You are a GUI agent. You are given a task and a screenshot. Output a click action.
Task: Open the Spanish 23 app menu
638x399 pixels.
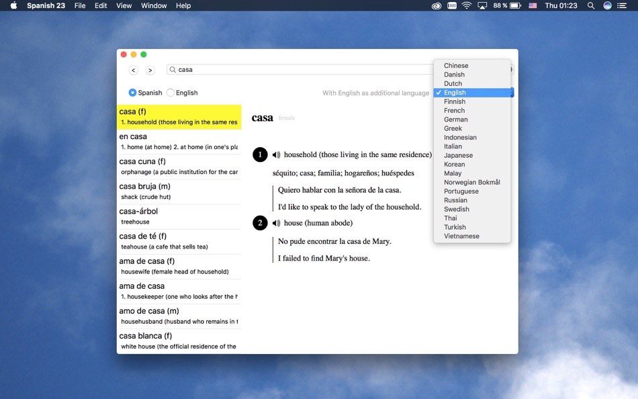tap(46, 5)
